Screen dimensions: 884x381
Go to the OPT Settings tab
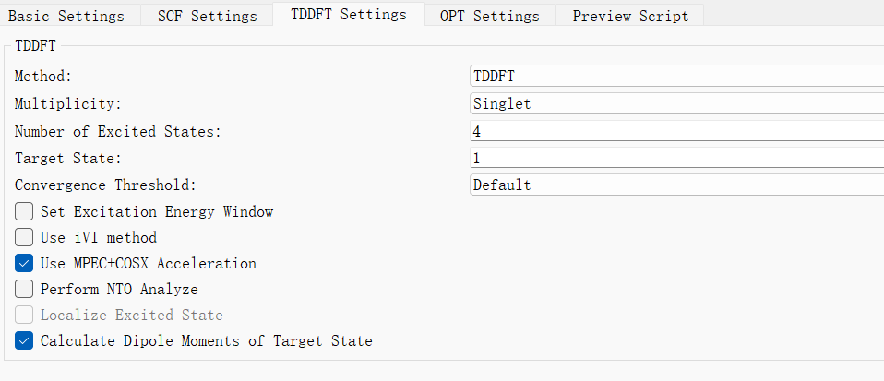coord(490,16)
